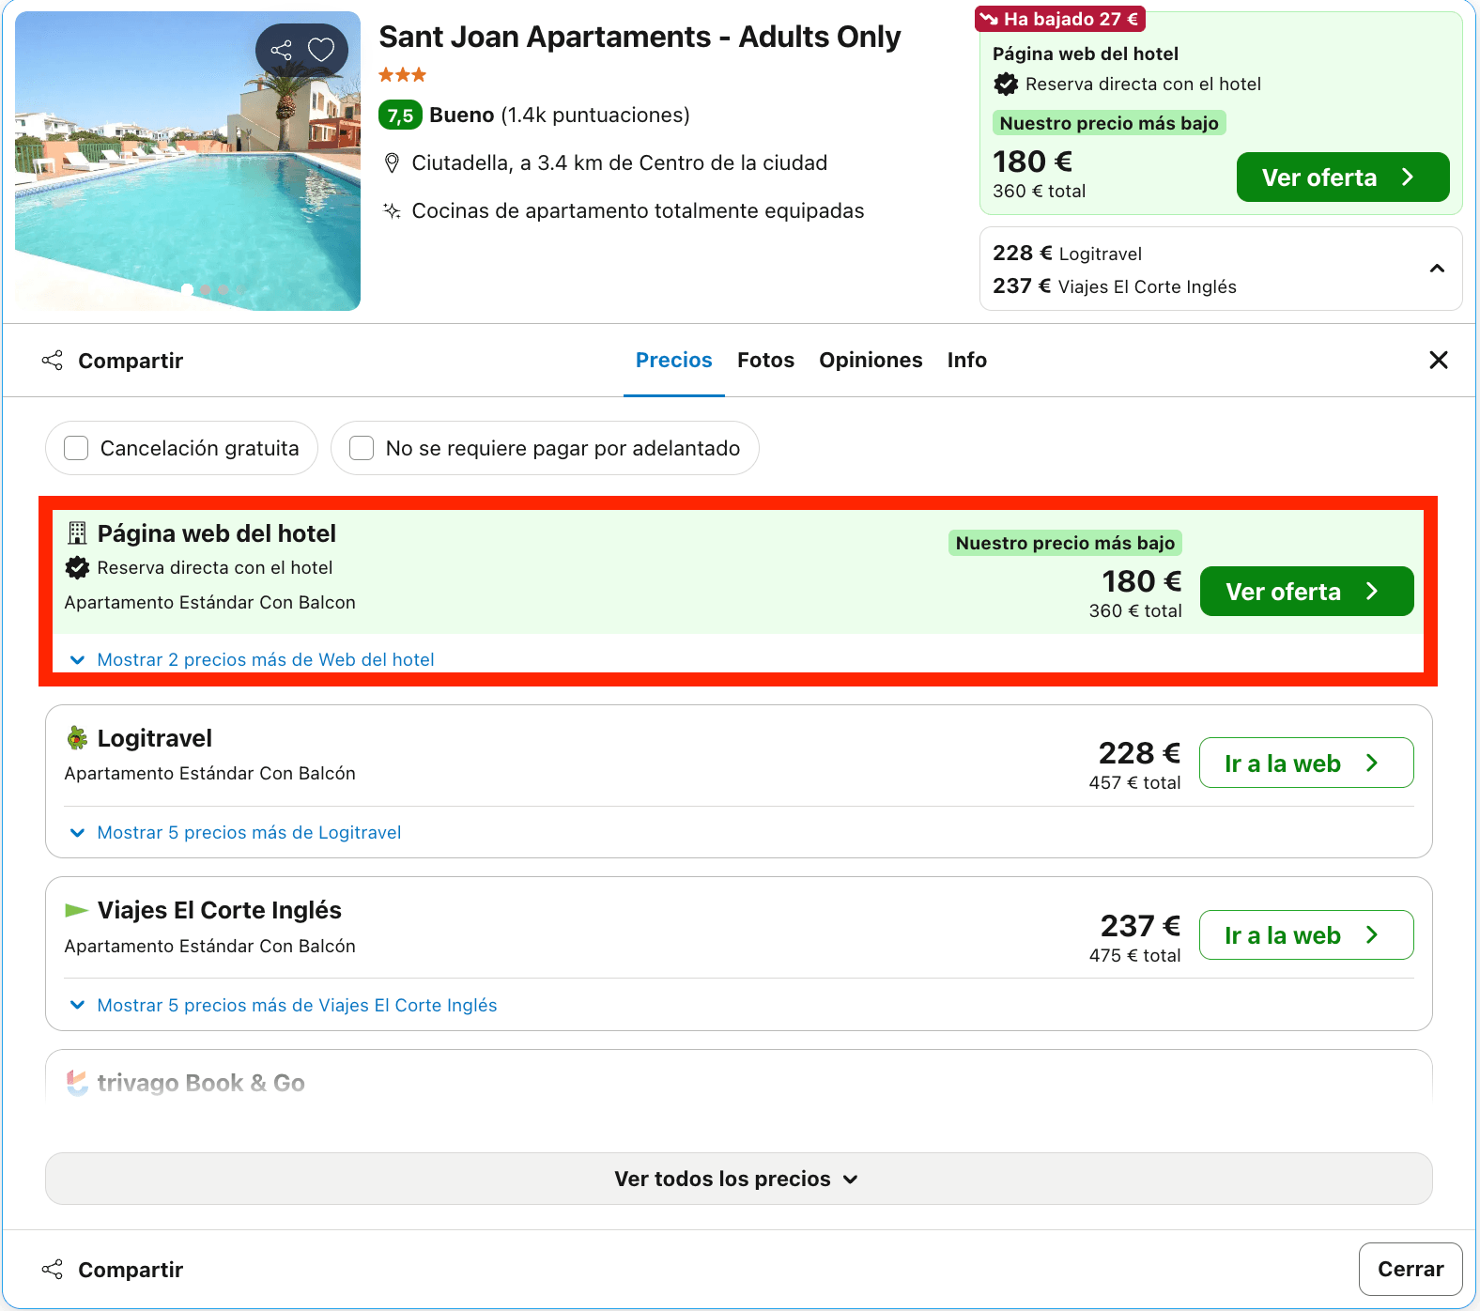1480x1311 pixels.
Task: Save hotel with heart favorite icon
Action: click(x=322, y=50)
